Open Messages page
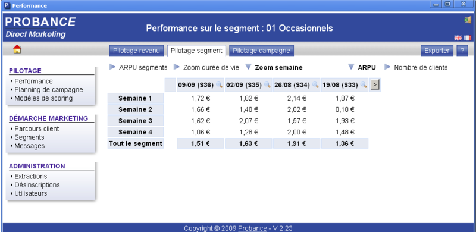The height and width of the screenshot is (232, 476). (x=29, y=146)
